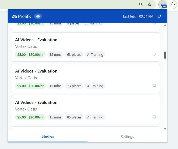Open the browser extensions puzzle icon
Viewport: 178px width, 149px height.
[172, 5]
